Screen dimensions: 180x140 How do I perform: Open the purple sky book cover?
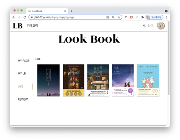[123, 80]
